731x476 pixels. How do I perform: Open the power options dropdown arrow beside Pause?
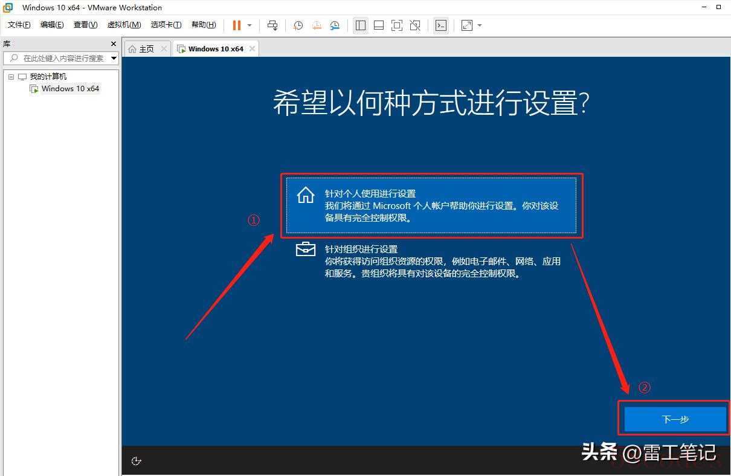point(250,25)
